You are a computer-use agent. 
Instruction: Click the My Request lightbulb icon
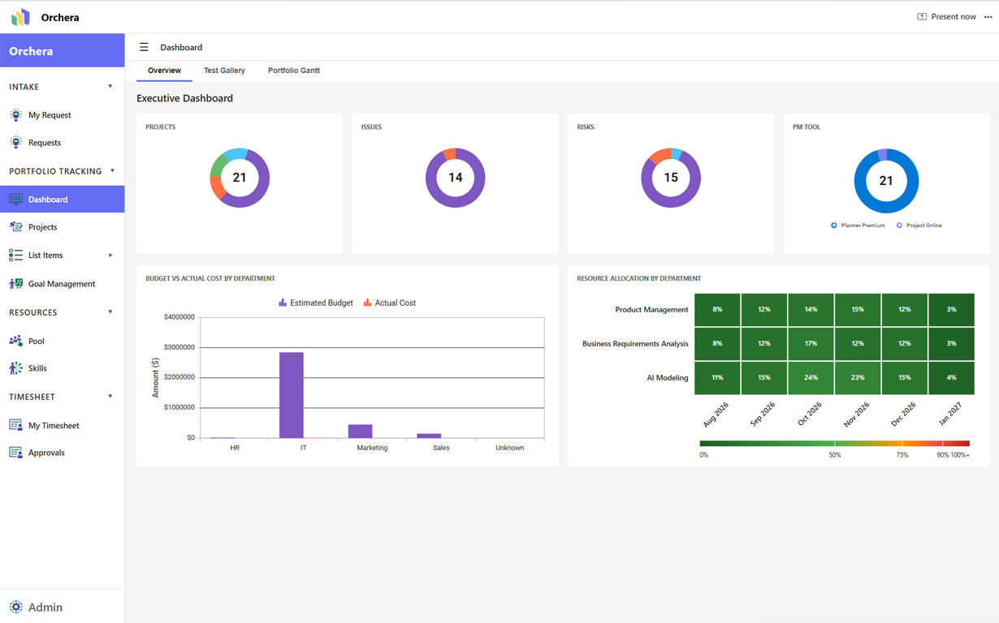pyautogui.click(x=15, y=115)
